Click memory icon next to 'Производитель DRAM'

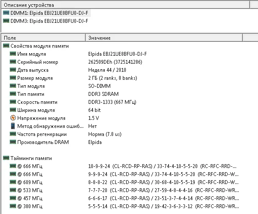13,142
